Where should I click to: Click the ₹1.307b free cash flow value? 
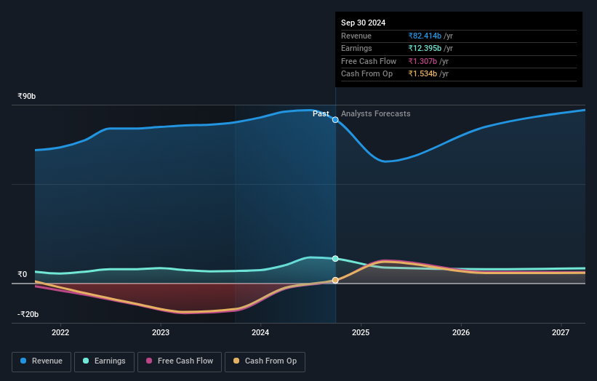tap(422, 61)
